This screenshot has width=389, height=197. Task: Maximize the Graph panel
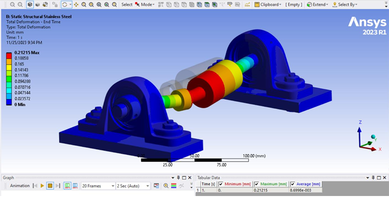[184, 178]
